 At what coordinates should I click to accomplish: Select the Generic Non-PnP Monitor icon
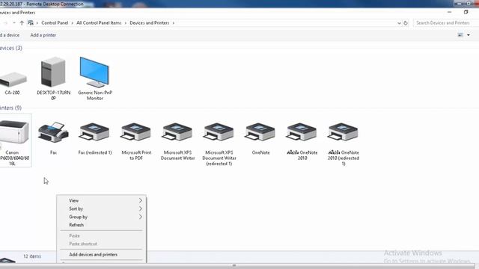pos(94,72)
